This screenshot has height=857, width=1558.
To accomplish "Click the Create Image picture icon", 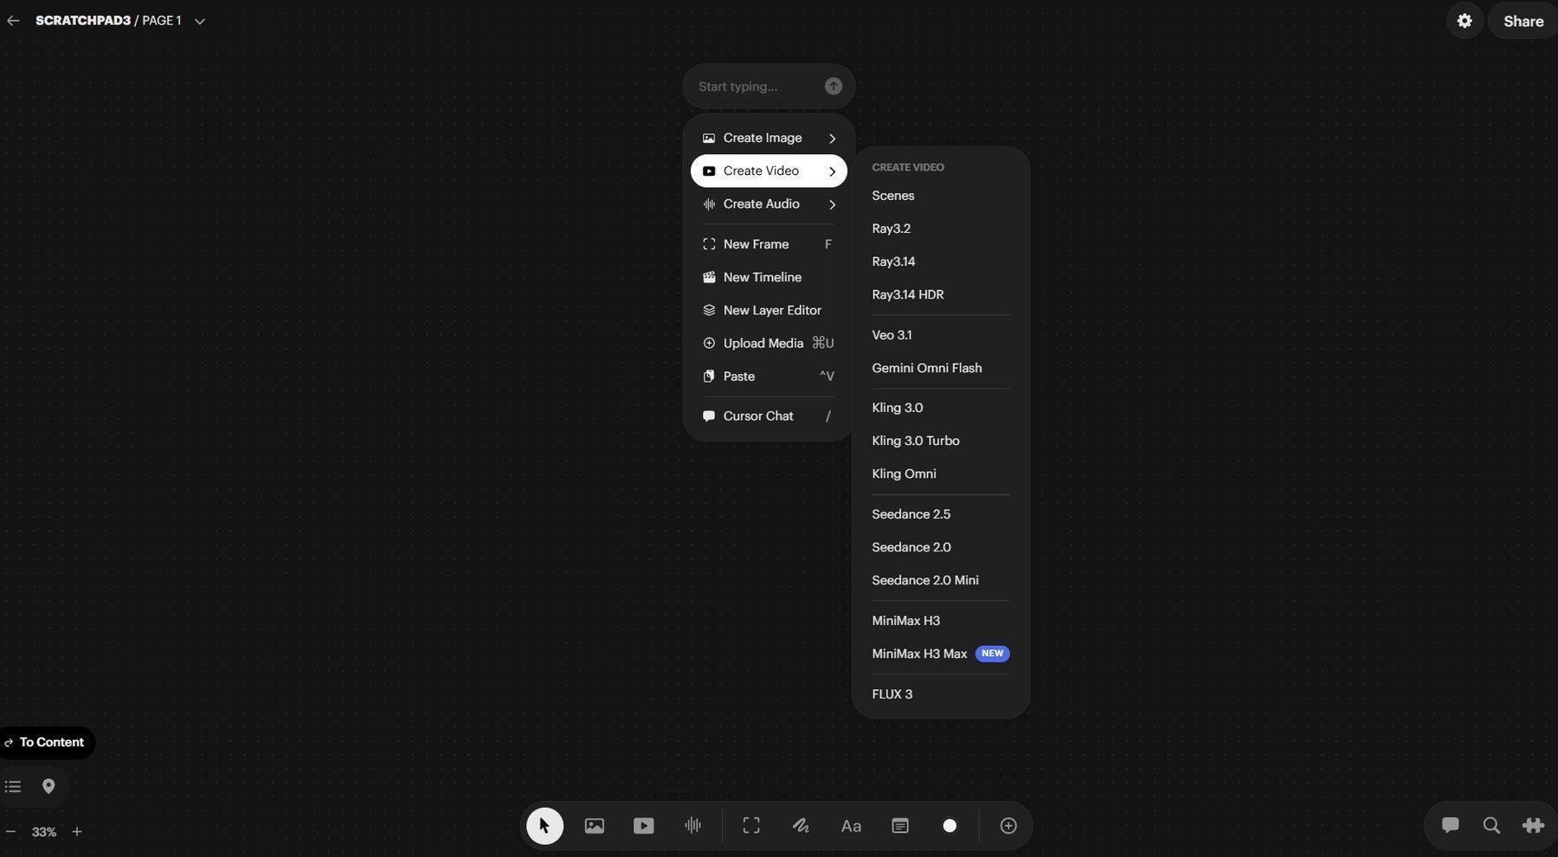I will coord(709,139).
